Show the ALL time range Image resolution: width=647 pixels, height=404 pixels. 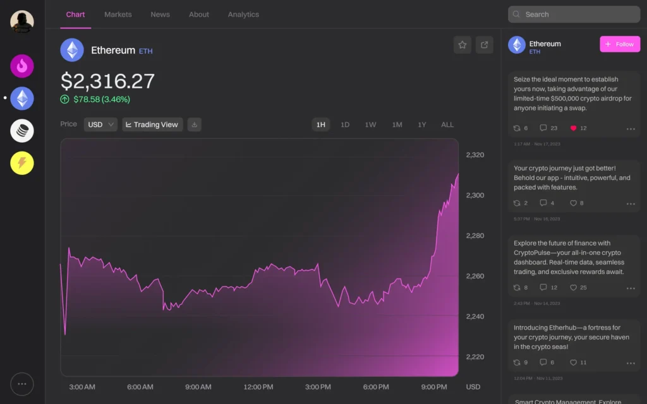point(447,124)
